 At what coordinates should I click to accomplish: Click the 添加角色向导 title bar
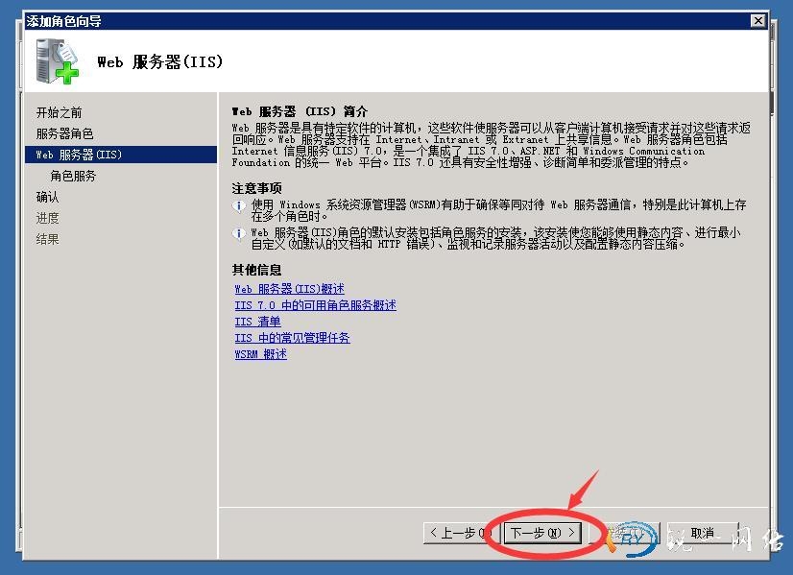coord(384,21)
